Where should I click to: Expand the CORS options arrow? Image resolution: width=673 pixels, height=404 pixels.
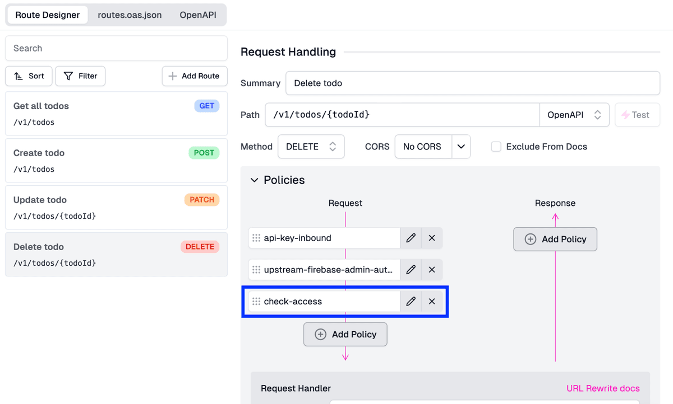461,147
